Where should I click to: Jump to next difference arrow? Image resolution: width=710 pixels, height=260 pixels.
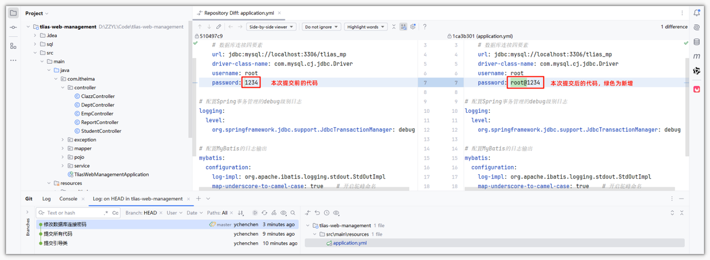pos(209,27)
